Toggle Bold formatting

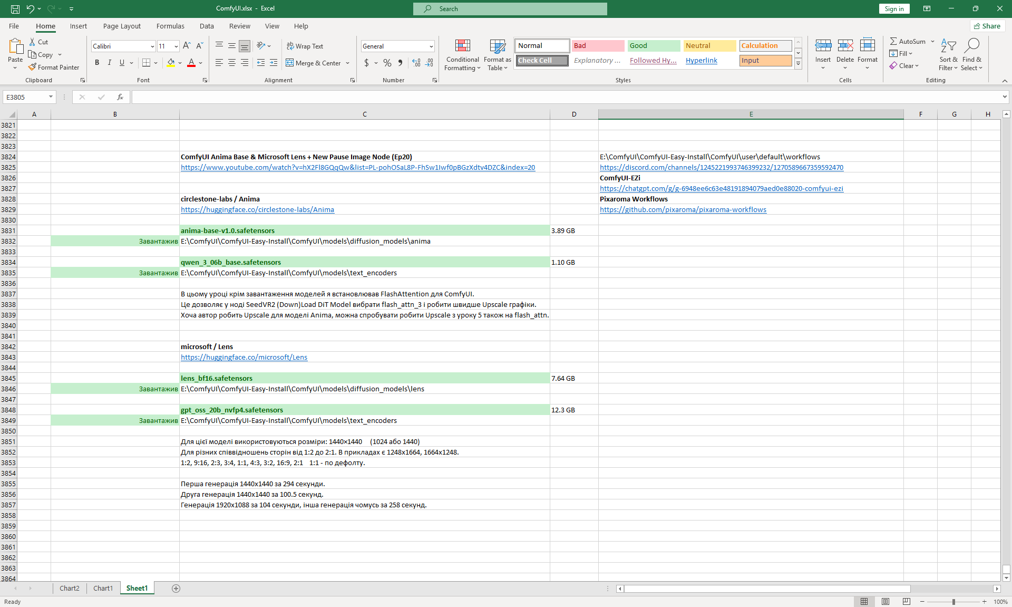[x=97, y=63]
